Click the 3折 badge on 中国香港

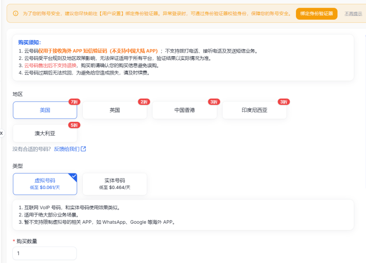coord(214,102)
